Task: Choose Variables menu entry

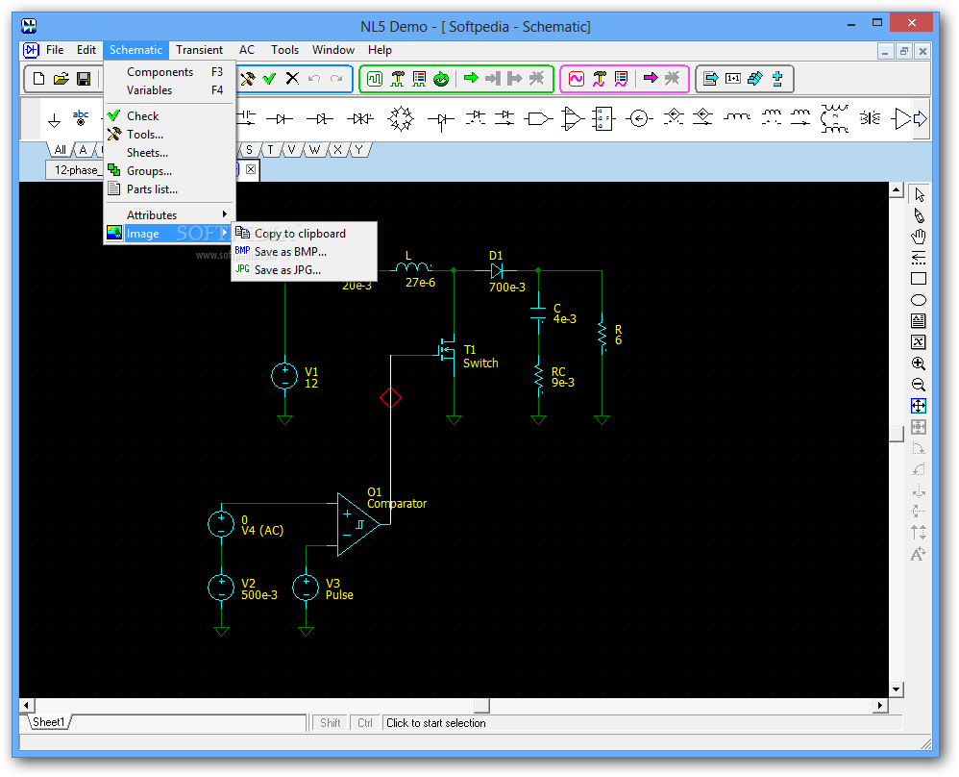Action: [x=169, y=90]
